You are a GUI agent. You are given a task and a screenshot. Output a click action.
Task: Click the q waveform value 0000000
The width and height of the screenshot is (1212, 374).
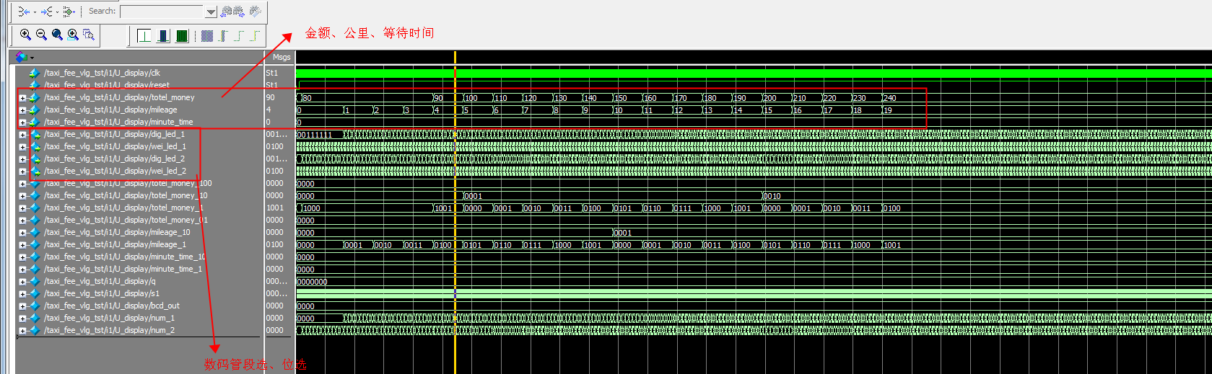point(313,282)
